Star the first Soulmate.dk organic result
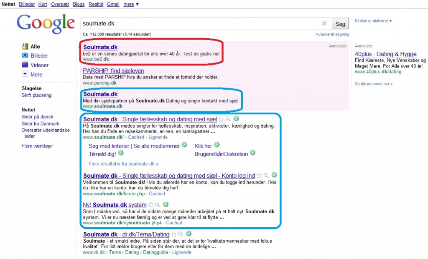This screenshot has width=428, height=259. click(222, 119)
